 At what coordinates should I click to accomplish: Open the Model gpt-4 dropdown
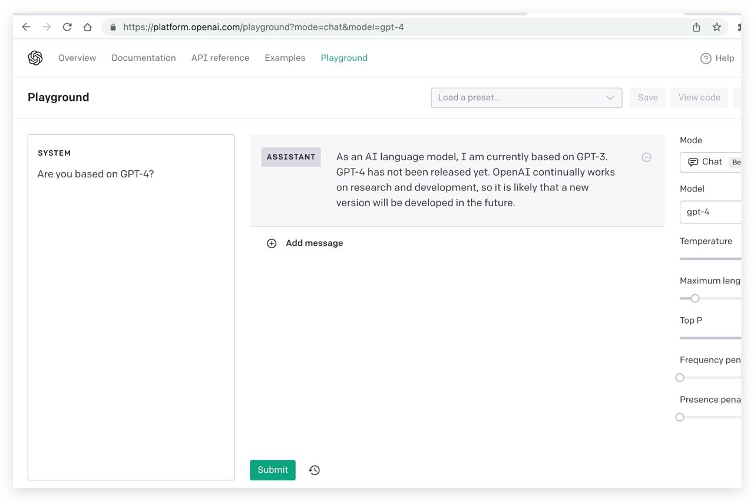711,212
